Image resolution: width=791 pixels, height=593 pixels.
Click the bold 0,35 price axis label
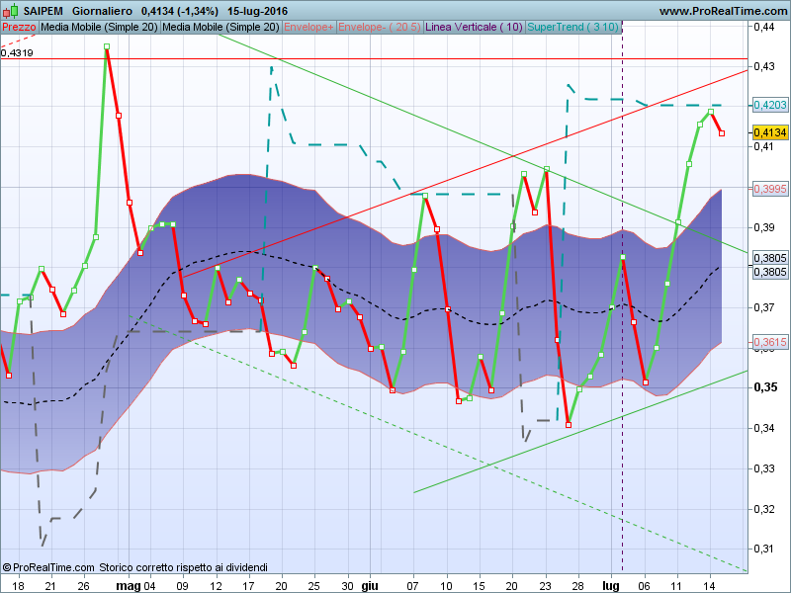[765, 387]
